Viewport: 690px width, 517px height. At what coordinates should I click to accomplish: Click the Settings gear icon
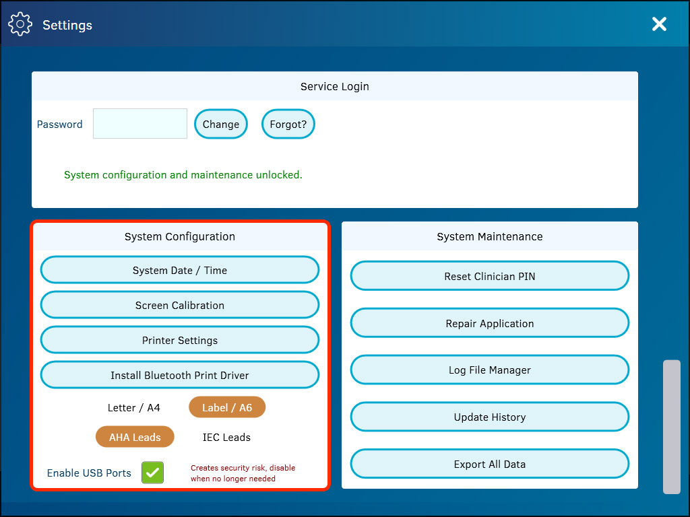[x=20, y=24]
